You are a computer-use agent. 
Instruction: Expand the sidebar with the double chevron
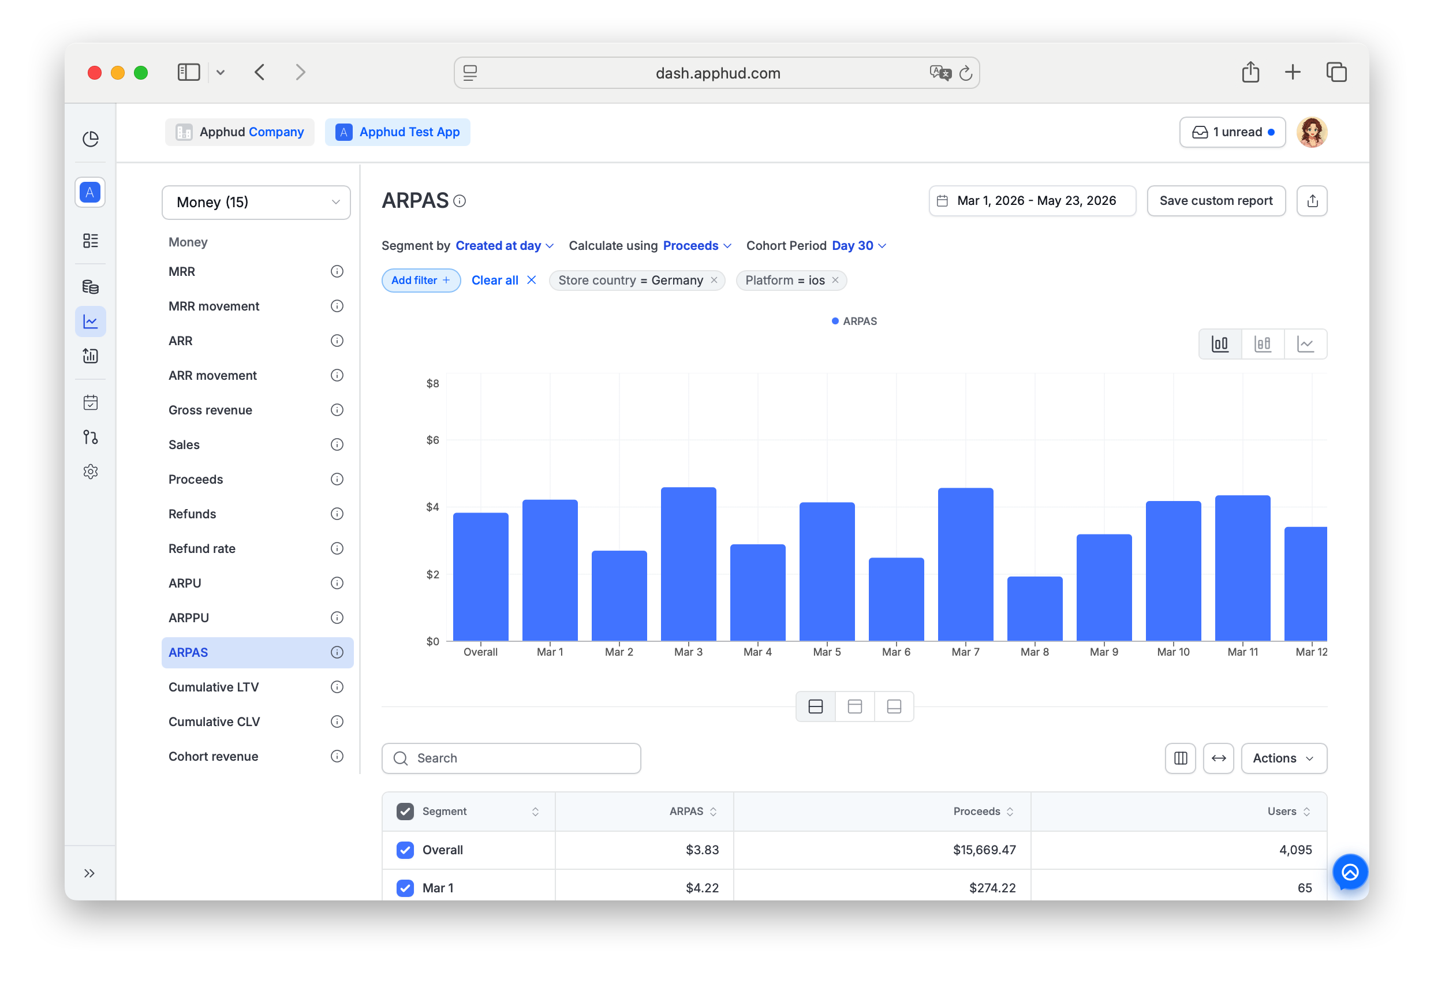pyautogui.click(x=89, y=874)
